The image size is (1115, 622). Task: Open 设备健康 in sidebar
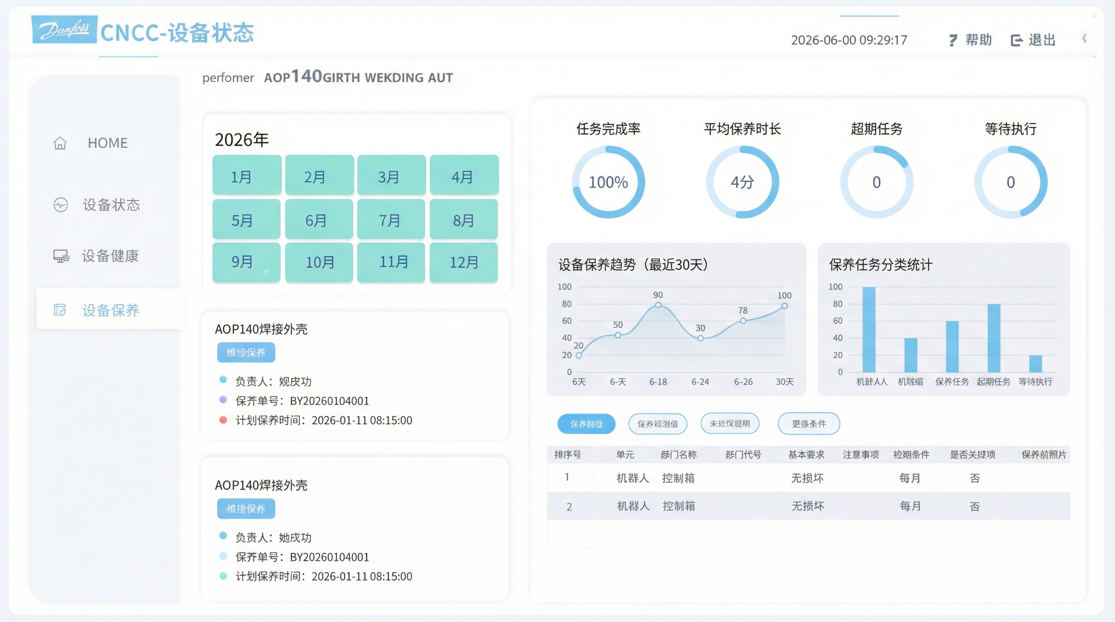(110, 256)
